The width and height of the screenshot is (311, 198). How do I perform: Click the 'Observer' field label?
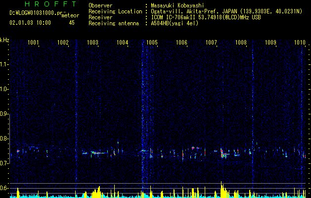pyautogui.click(x=100, y=5)
